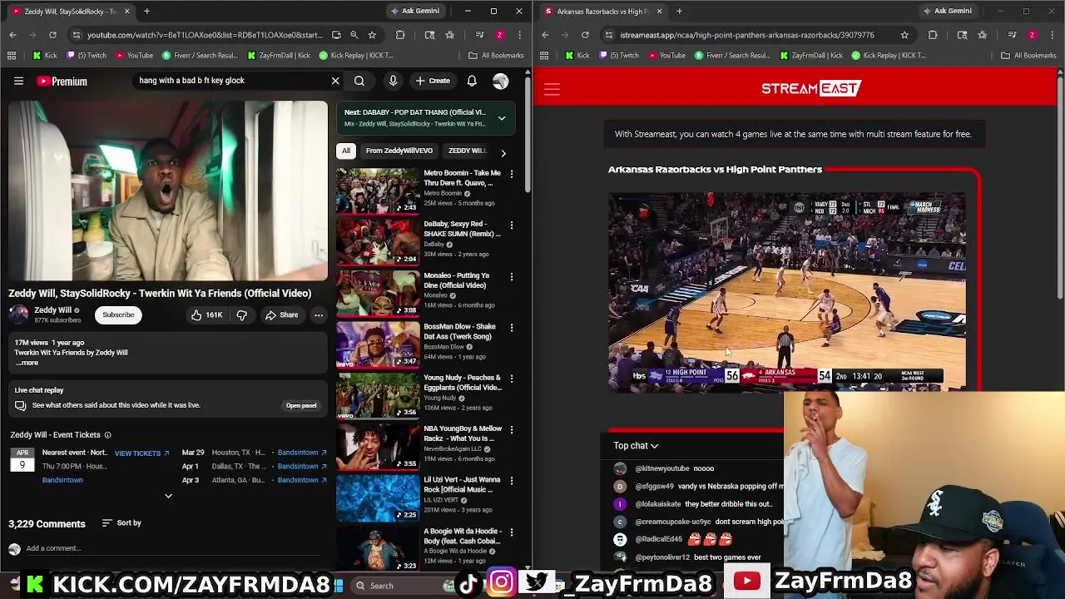1065x599 pixels.
Task: Open the Metro Boomin Take Me Thru Dere thumbnail
Action: click(378, 191)
